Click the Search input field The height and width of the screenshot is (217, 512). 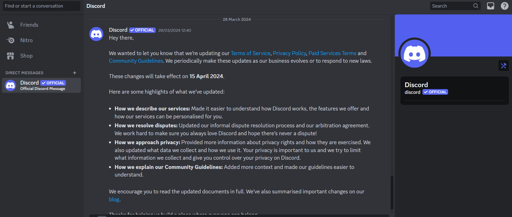(x=451, y=6)
